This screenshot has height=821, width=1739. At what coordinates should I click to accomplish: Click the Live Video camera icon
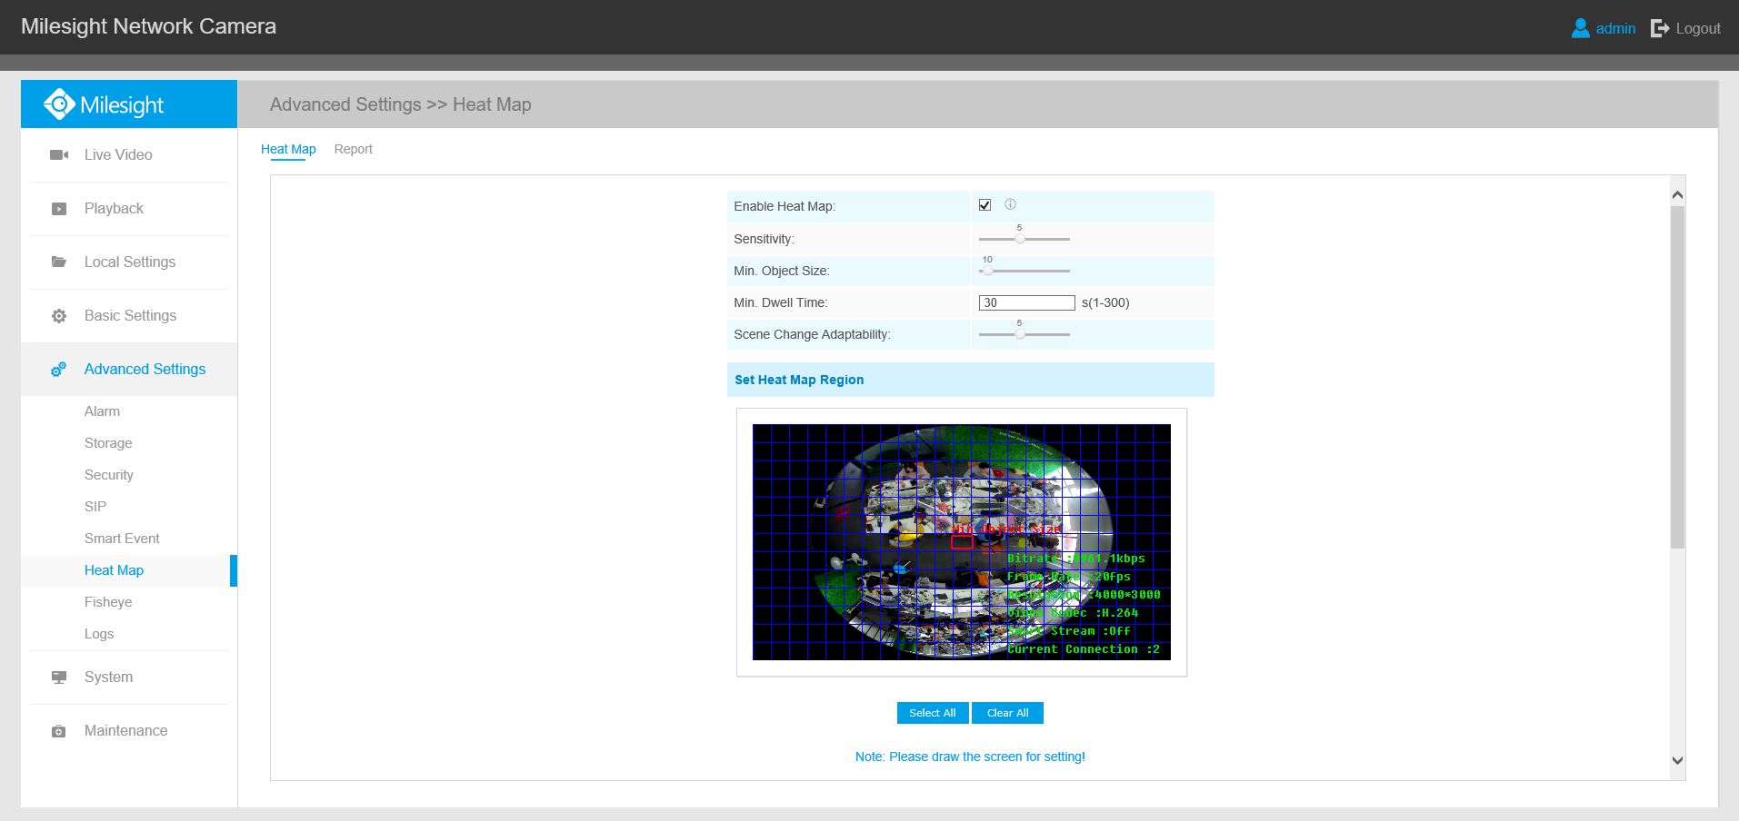[x=59, y=155]
